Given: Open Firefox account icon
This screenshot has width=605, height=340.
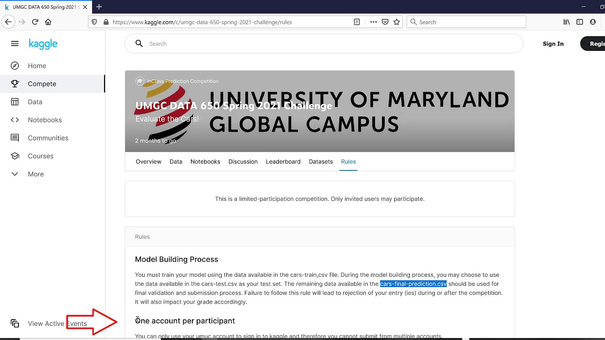Looking at the screenshot, I should tap(593, 22).
